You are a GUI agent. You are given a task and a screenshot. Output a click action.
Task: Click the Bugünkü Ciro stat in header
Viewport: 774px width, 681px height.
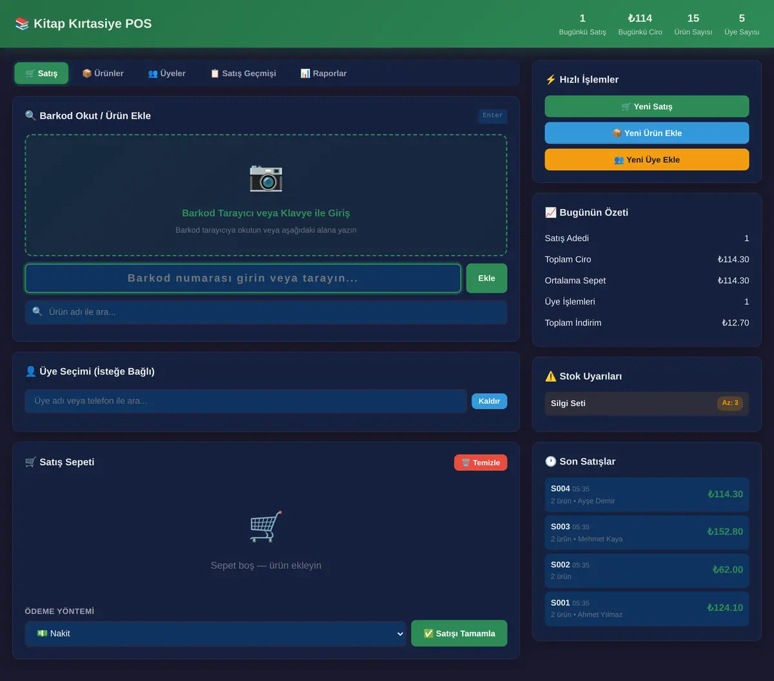coord(640,24)
